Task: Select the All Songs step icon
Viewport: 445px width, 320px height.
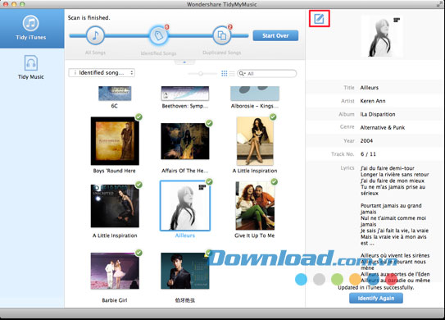Action: (x=95, y=35)
